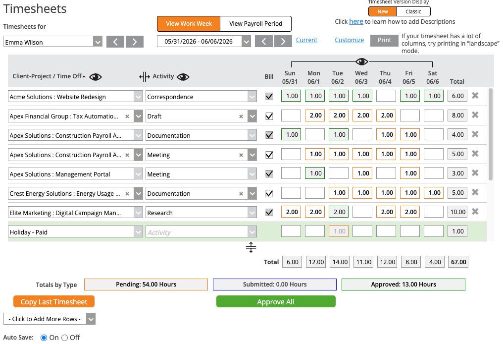Image resolution: width=503 pixels, height=344 pixels.
Task: Uncheck Bill for Management Portal row
Action: pyautogui.click(x=269, y=174)
